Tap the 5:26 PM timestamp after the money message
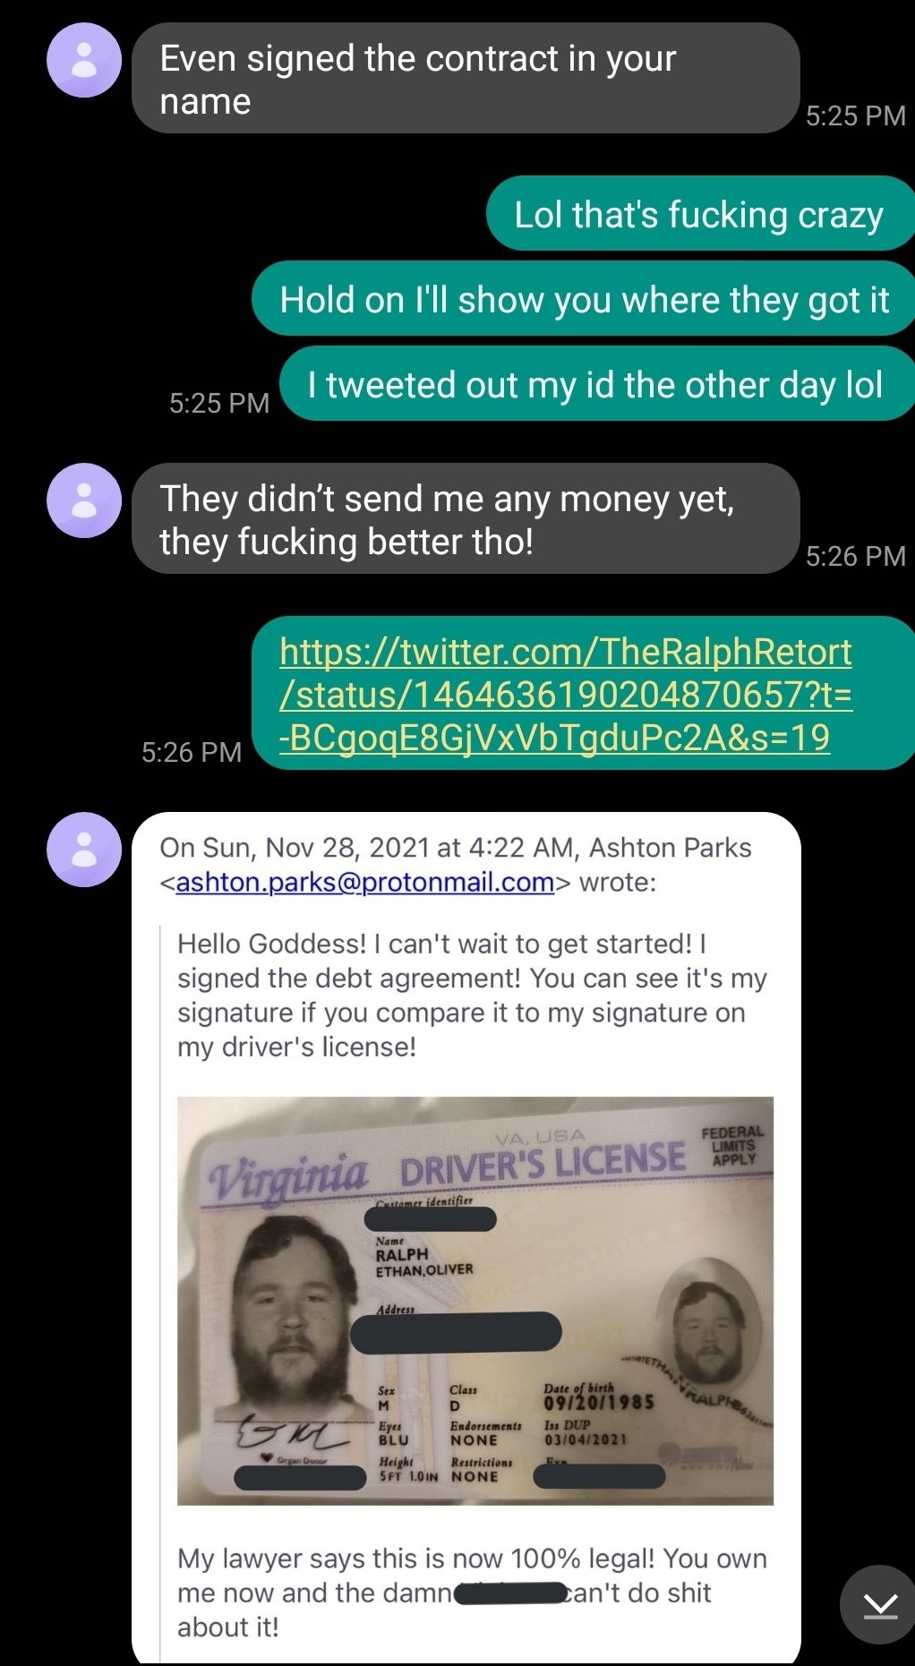 point(856,556)
